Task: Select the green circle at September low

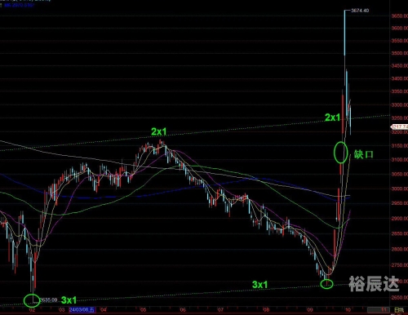Action: click(326, 284)
